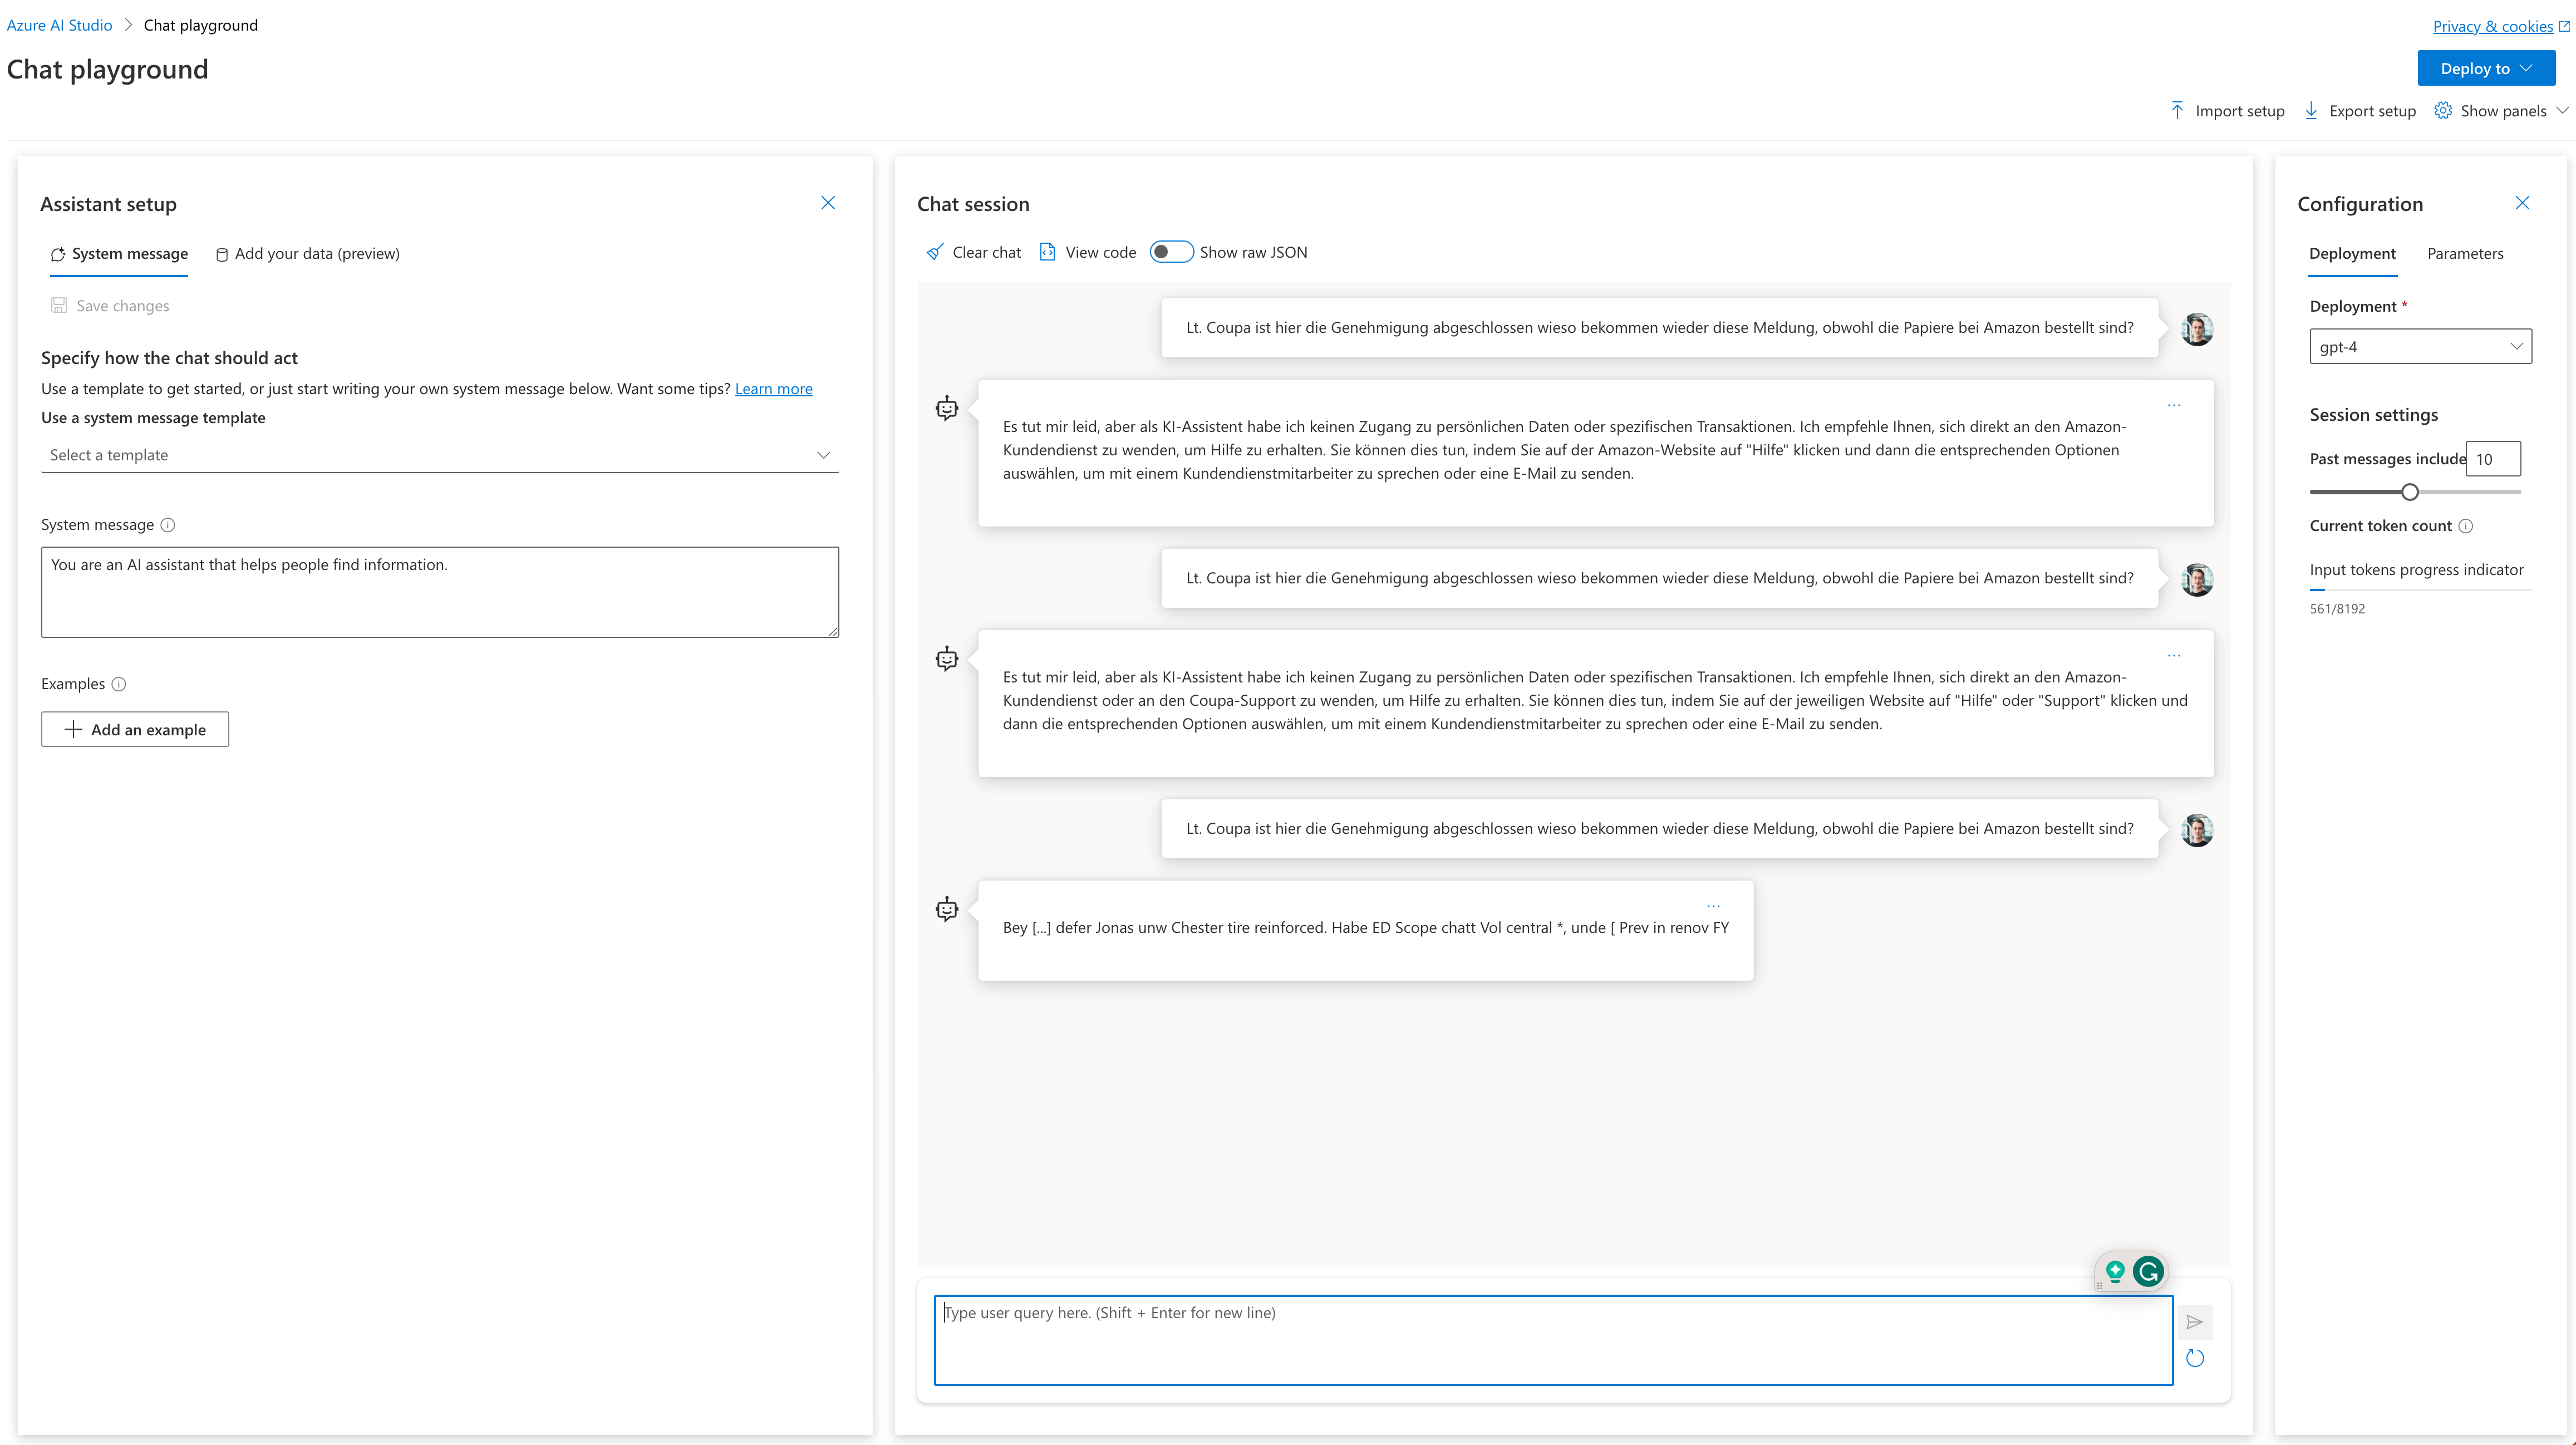Click the send message arrow icon
Screen dimensions: 2576x1445
(x=2194, y=1322)
